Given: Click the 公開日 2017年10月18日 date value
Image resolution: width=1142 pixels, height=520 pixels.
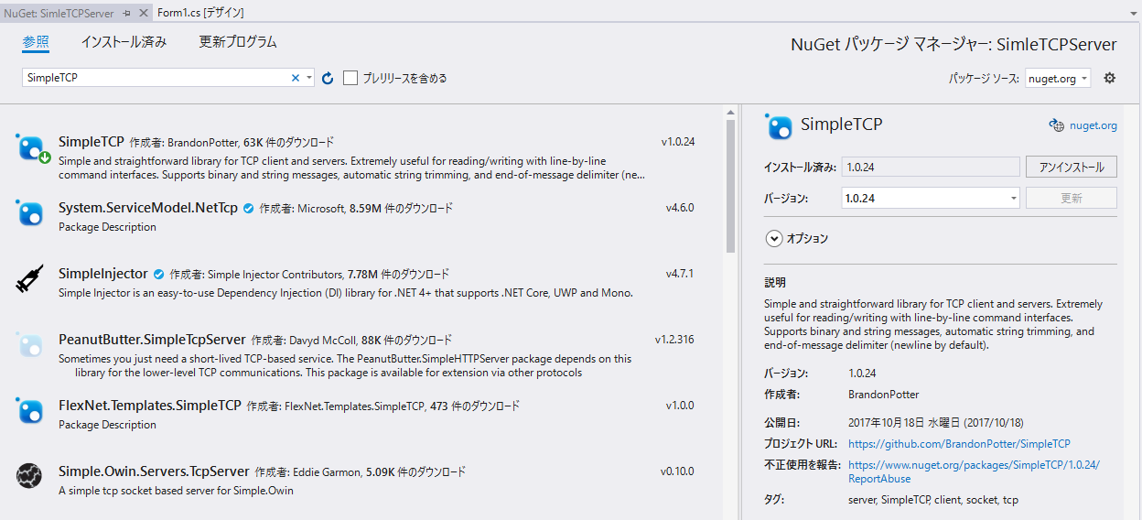Looking at the screenshot, I should point(936,423).
